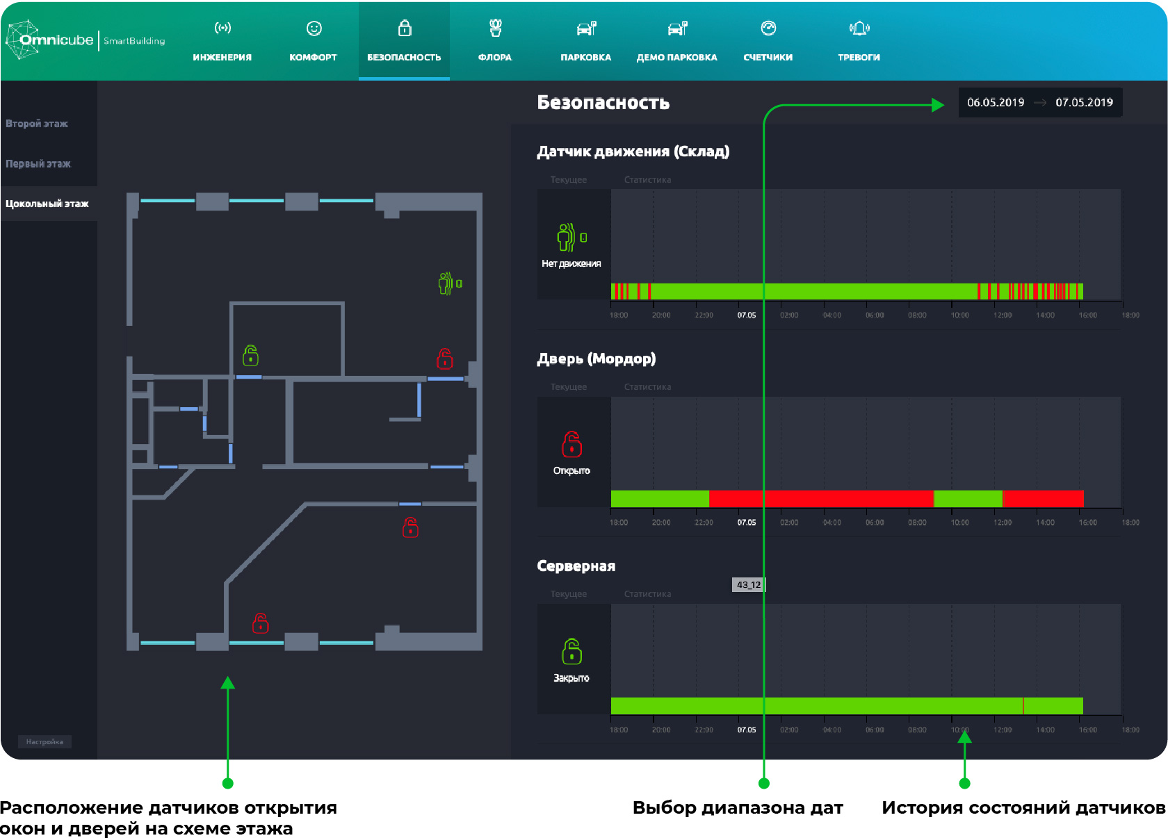Select Второй этаж floor

[38, 124]
